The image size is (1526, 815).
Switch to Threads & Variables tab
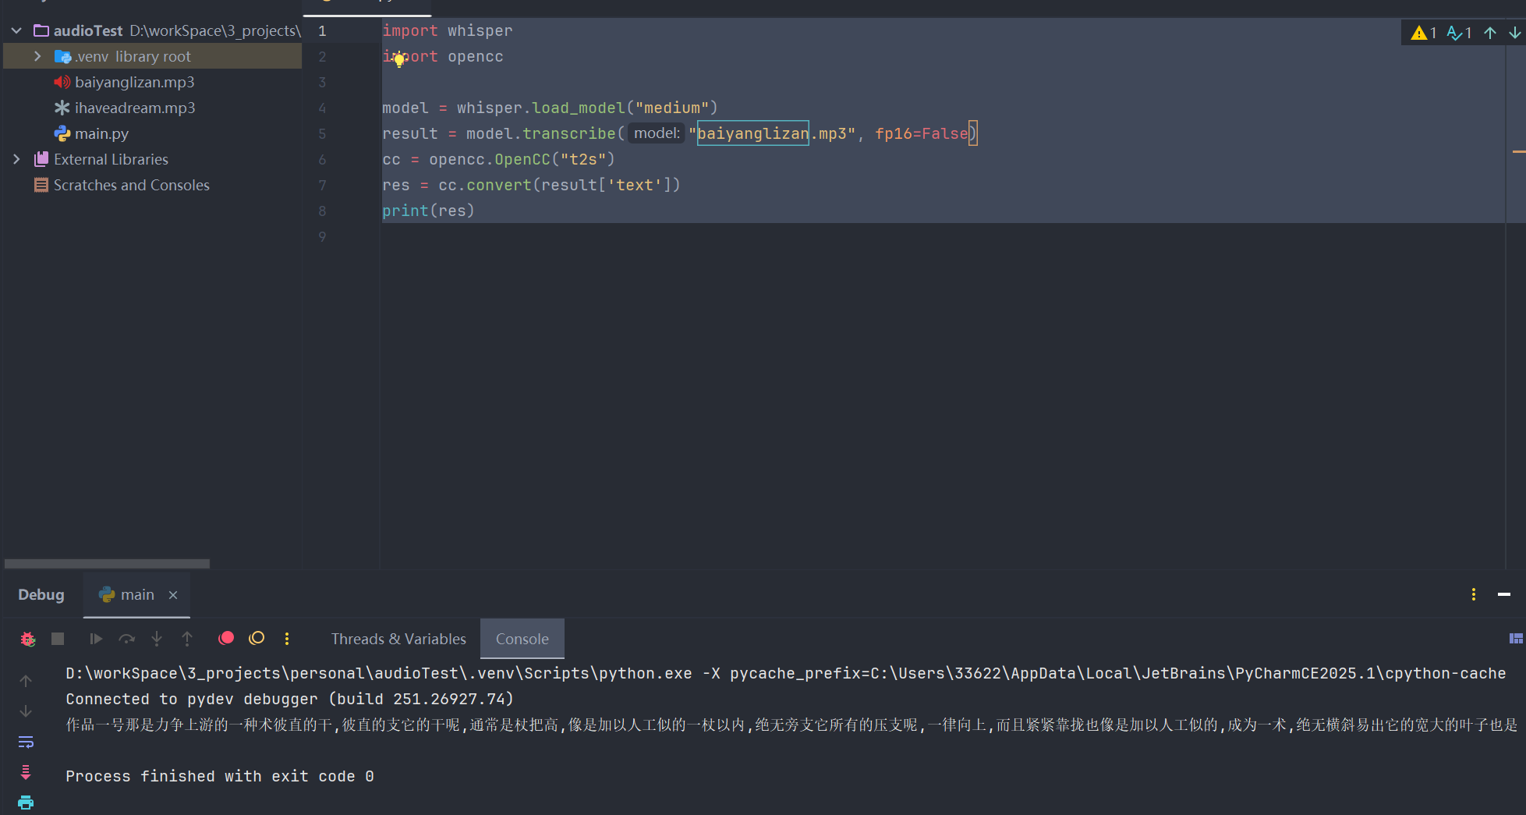(398, 639)
